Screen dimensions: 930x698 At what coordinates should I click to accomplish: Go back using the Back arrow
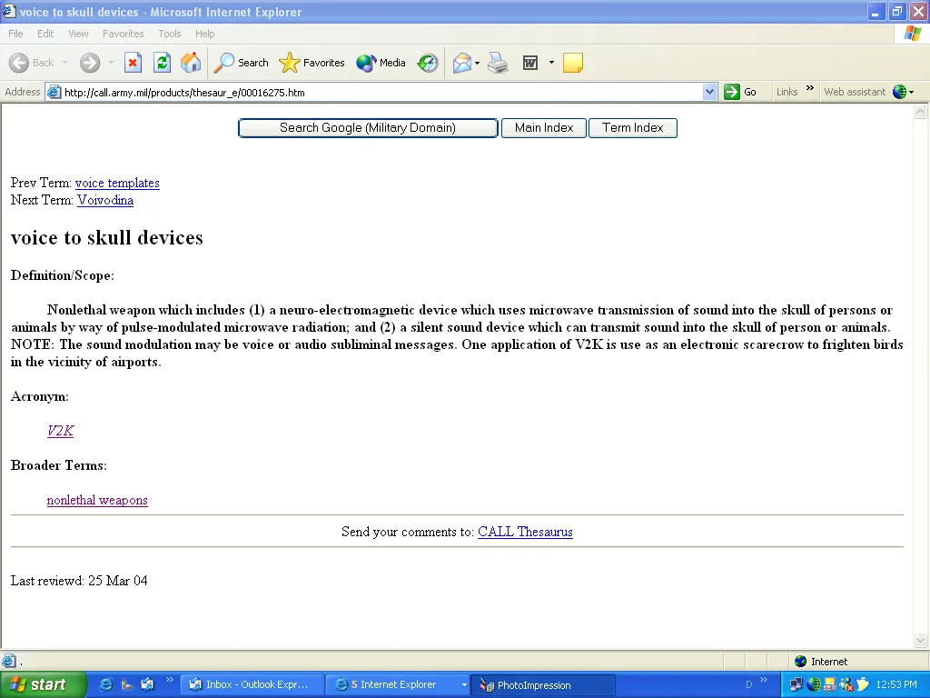pyautogui.click(x=31, y=63)
